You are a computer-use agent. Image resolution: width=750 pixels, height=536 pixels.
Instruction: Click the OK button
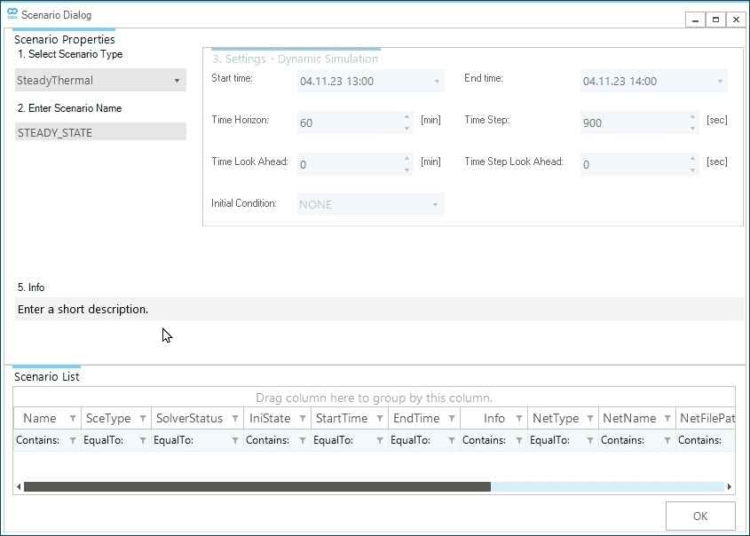point(700,516)
